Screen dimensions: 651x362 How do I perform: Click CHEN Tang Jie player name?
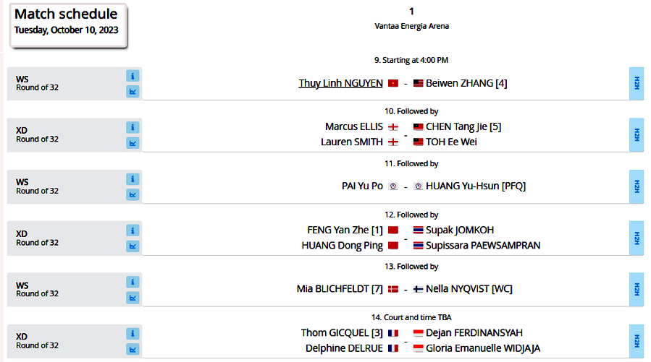(463, 126)
